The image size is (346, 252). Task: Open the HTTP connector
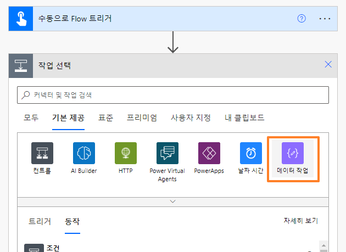pos(126,153)
